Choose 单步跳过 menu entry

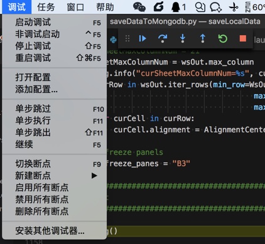(x=55, y=109)
